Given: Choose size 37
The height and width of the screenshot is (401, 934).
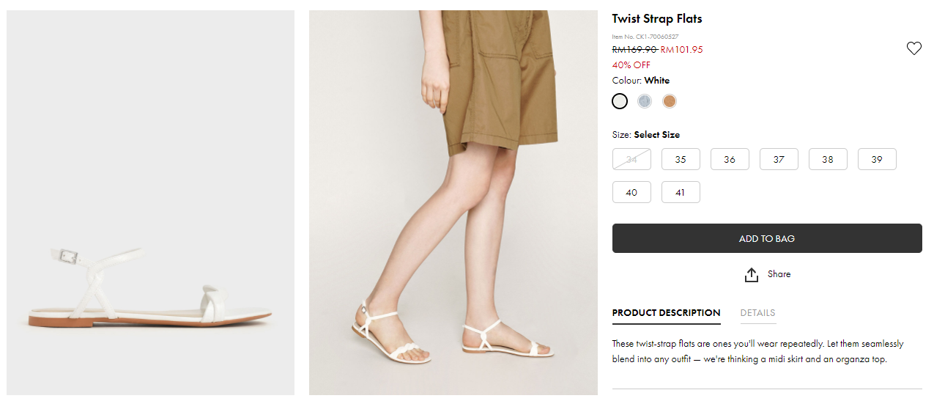Looking at the screenshot, I should tap(779, 159).
